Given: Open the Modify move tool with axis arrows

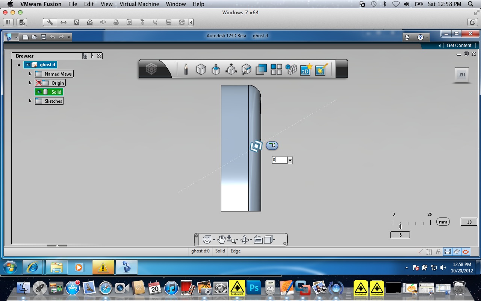Looking at the screenshot, I should click(x=231, y=69).
